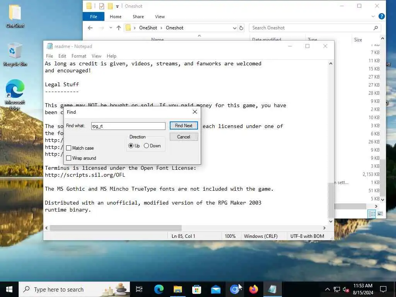Click the Find Next button

click(x=184, y=126)
